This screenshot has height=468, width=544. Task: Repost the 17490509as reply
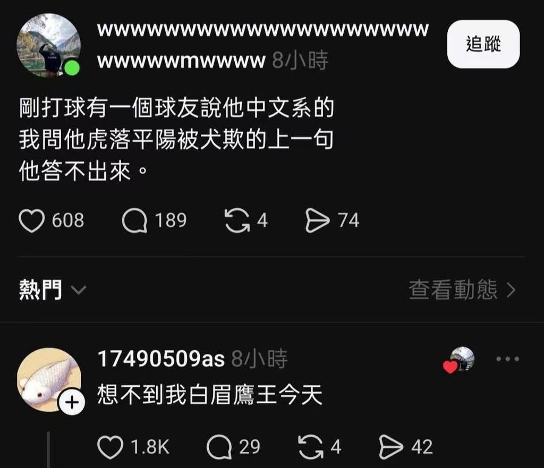point(311,447)
